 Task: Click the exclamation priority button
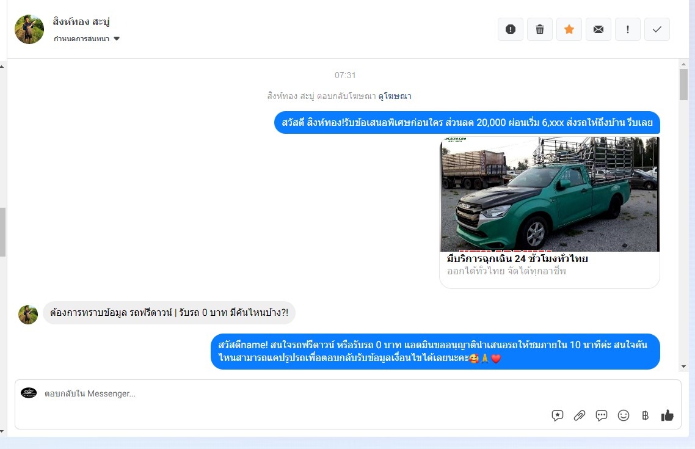(x=627, y=29)
